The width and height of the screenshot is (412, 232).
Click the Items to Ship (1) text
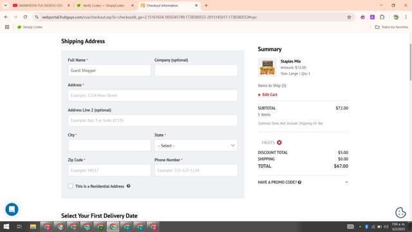click(272, 86)
